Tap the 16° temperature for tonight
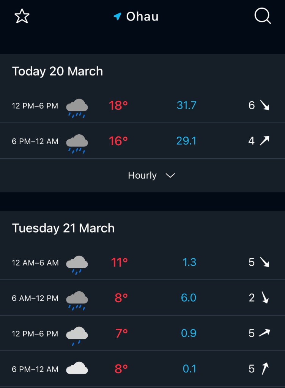 (118, 141)
